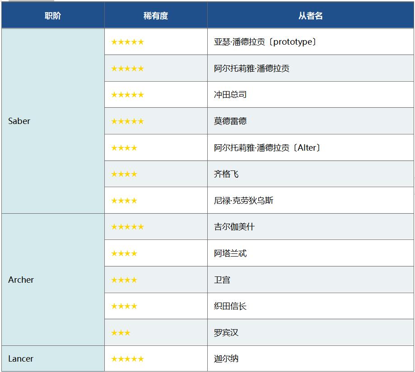This screenshot has width=415, height=372.
Task: Click the four-star rating beside 卫宫
Action: pyautogui.click(x=124, y=280)
